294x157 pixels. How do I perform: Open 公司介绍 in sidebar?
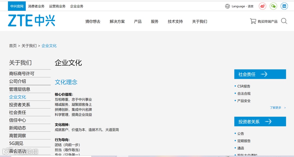pos(17,81)
